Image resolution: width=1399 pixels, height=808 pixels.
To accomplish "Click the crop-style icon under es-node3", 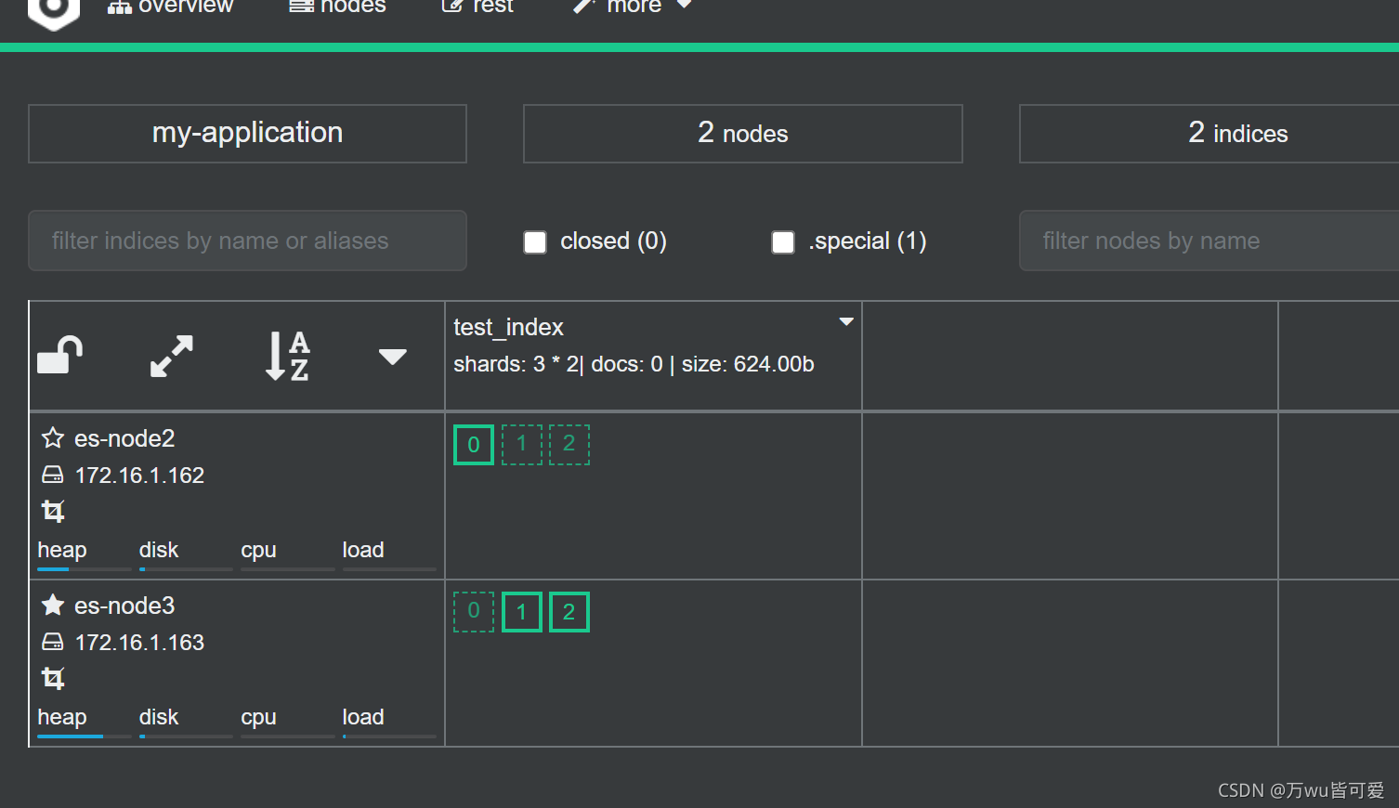I will (x=53, y=678).
